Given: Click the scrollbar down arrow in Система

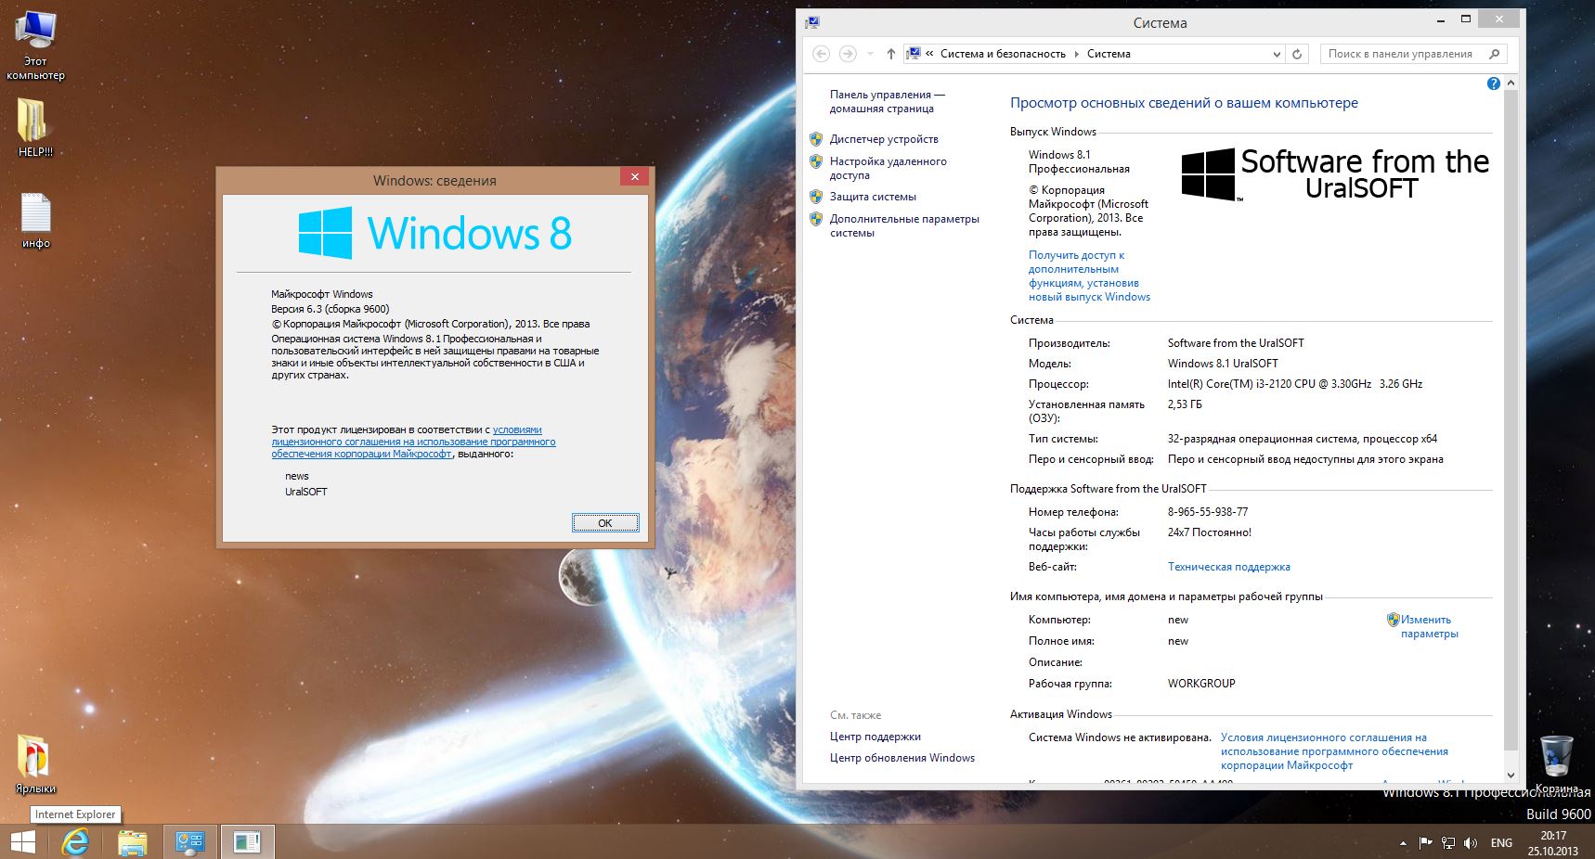Looking at the screenshot, I should (1511, 775).
